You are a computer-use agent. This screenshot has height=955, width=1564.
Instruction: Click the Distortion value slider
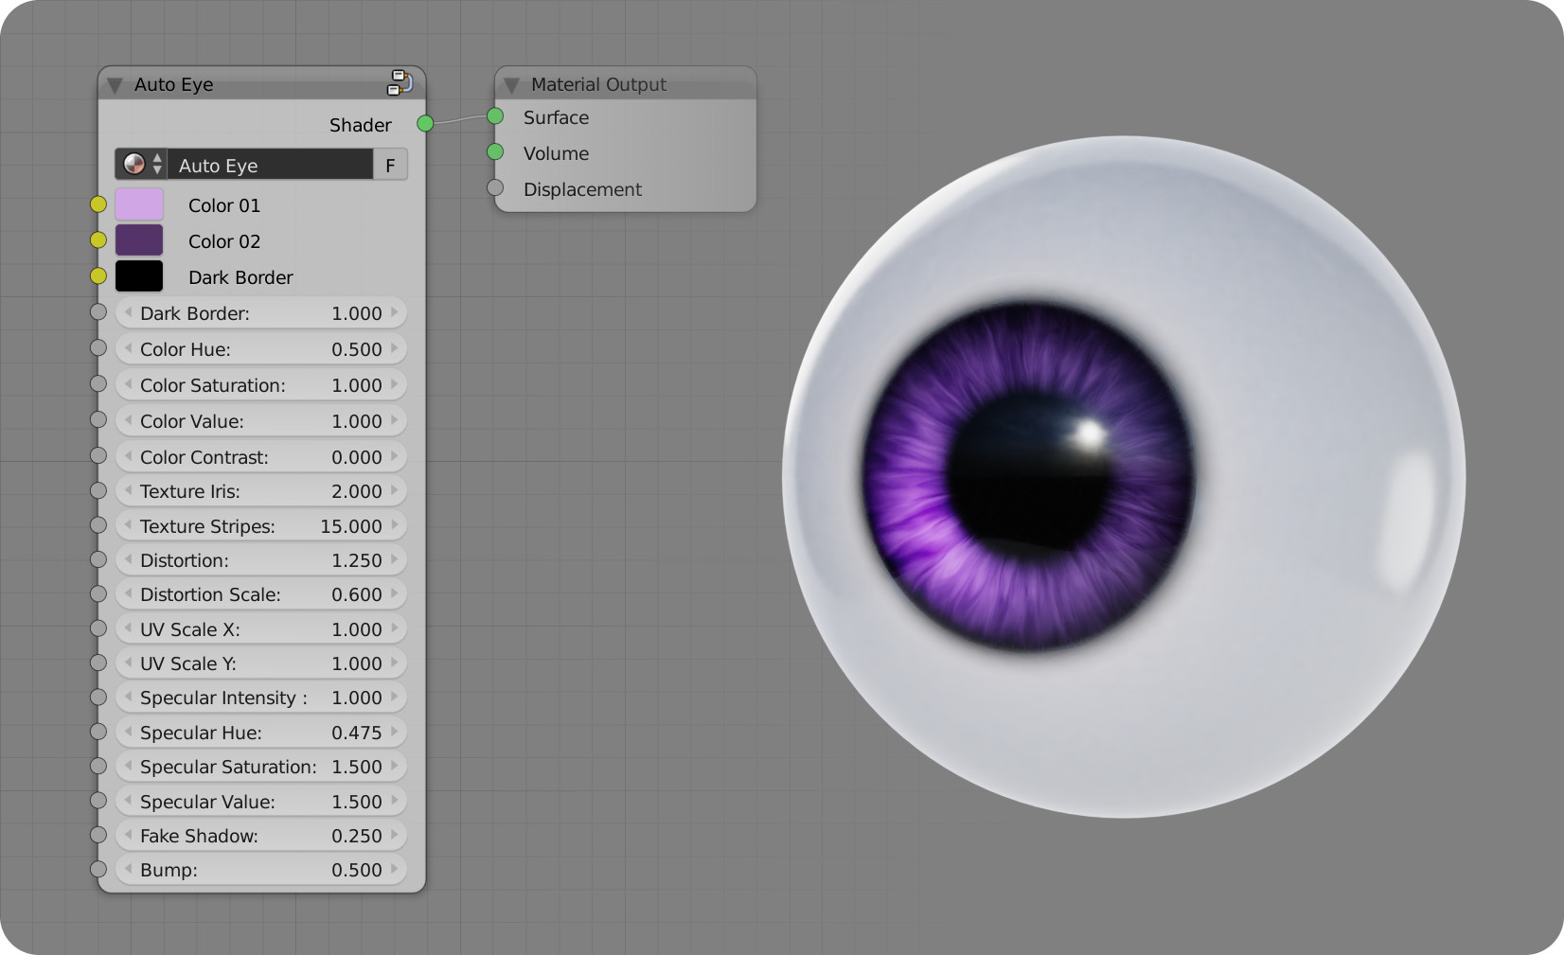[x=260, y=559]
